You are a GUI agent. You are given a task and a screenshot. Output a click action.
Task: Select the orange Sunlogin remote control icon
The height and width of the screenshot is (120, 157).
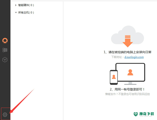click(5, 41)
